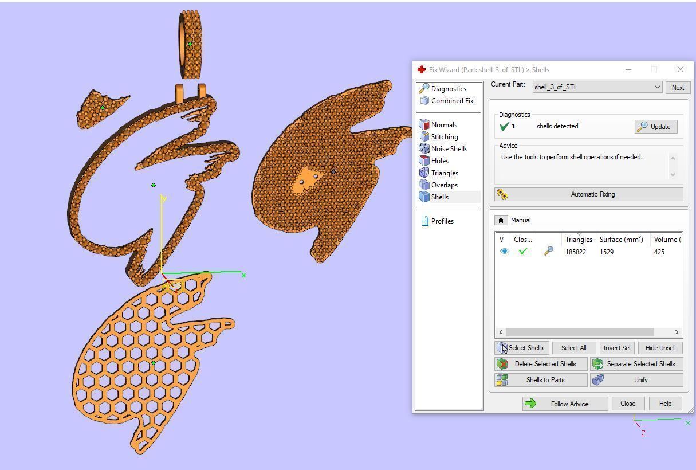
Task: Click Delete Selected Shells
Action: tap(541, 364)
